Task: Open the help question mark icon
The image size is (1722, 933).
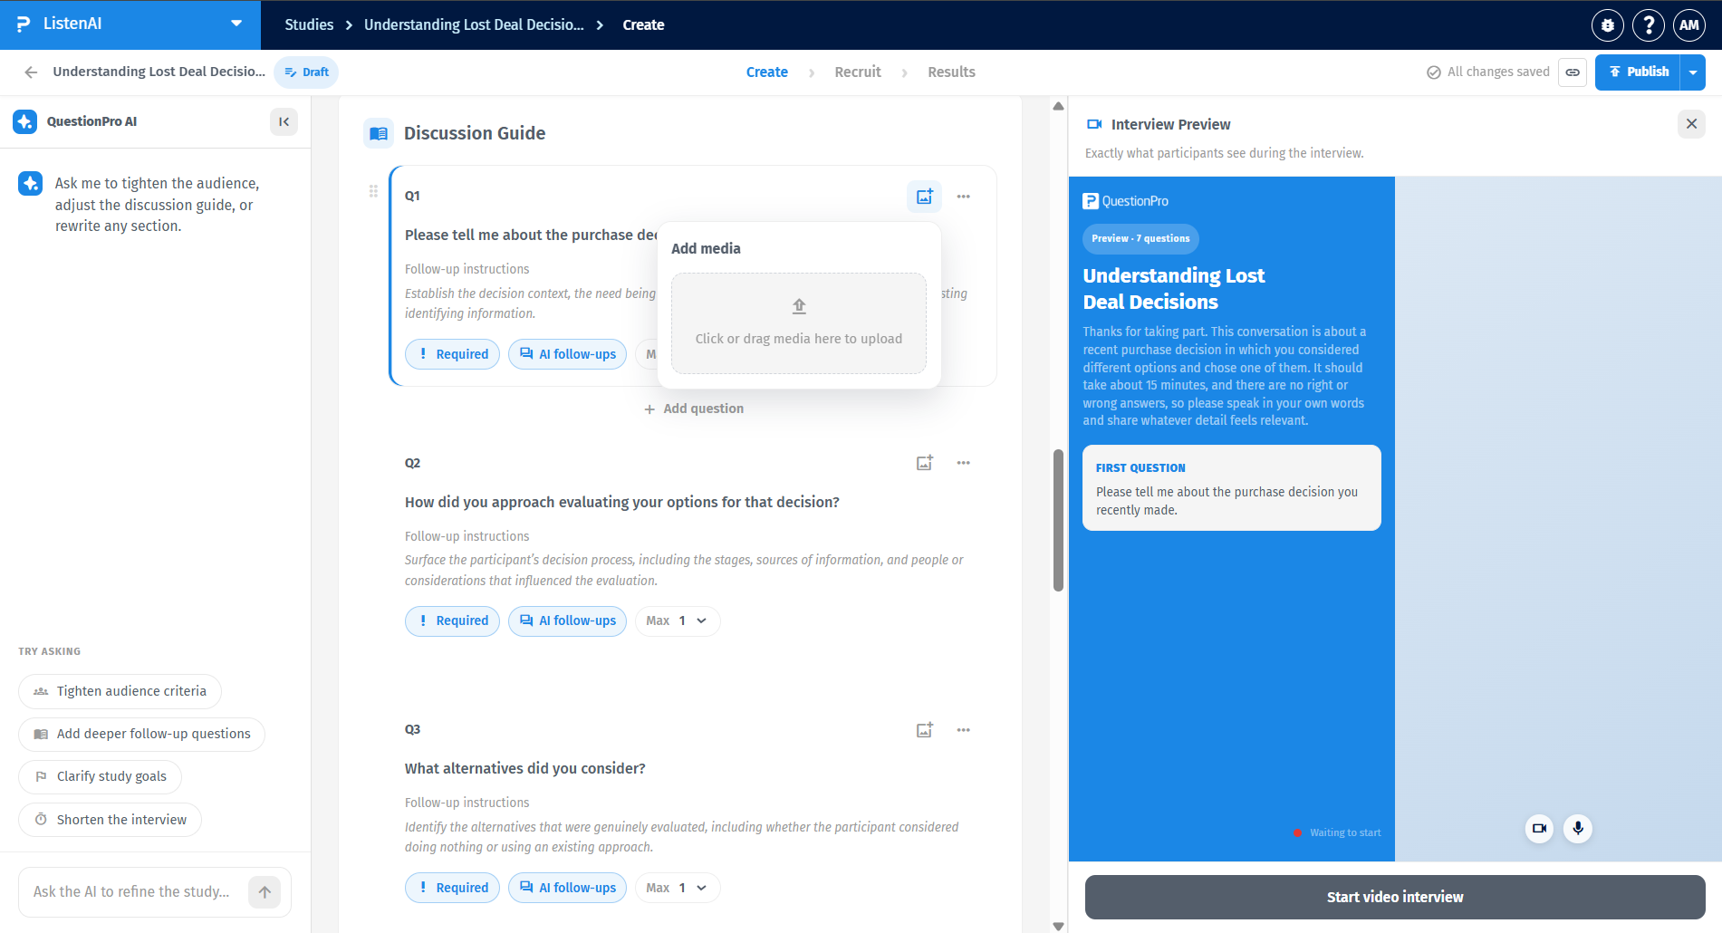Action: pos(1649,25)
